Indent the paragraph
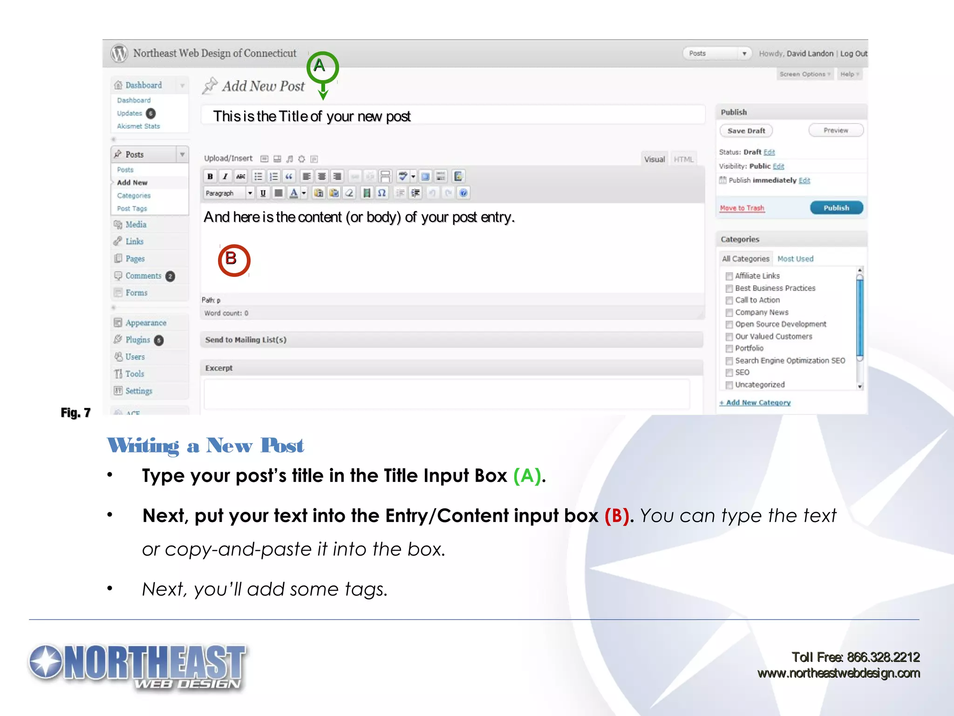 coord(416,193)
